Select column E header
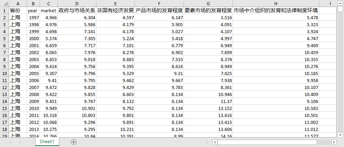Image resolution: width=344 pixels, height=147 pixels. tap(115, 3)
